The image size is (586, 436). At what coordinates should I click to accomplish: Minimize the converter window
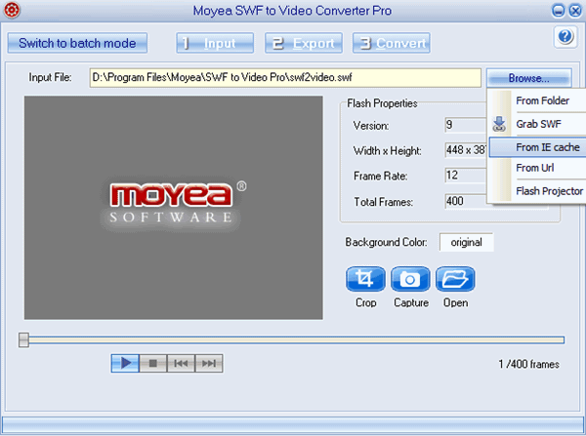coord(559,11)
